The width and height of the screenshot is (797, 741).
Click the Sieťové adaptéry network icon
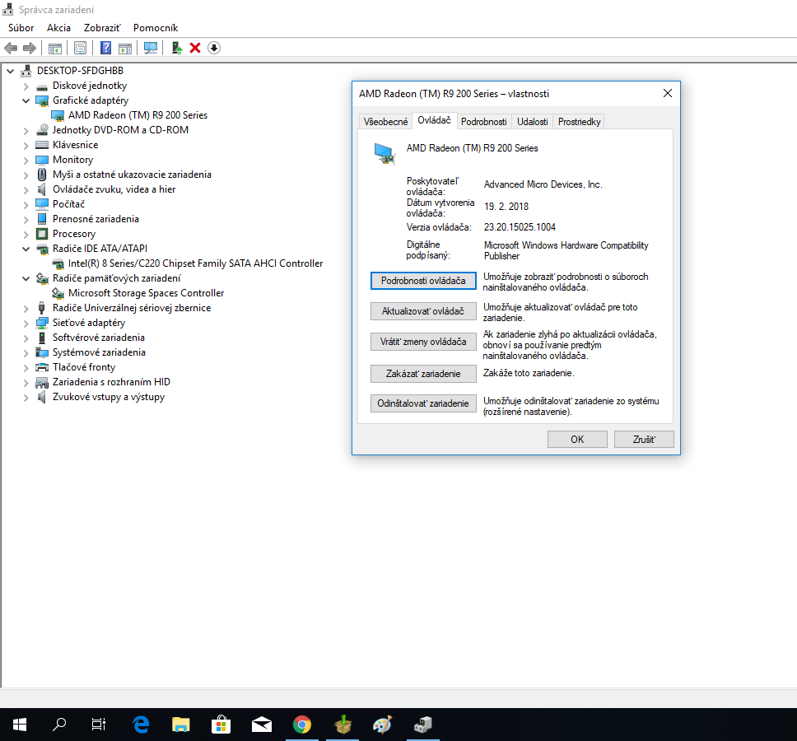click(42, 323)
